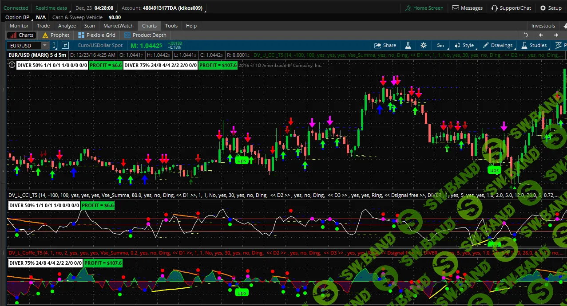Go to Home Screen link
Viewport: 567px width, 306px height.
424,8
